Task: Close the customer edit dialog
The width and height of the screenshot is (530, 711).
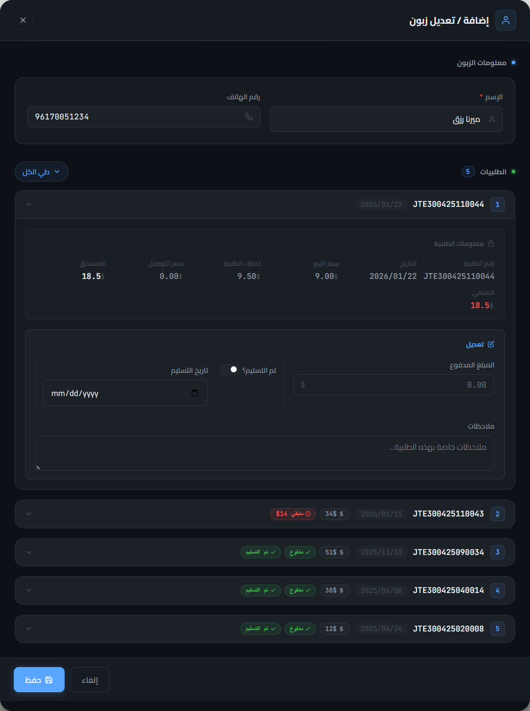Action: [x=23, y=20]
